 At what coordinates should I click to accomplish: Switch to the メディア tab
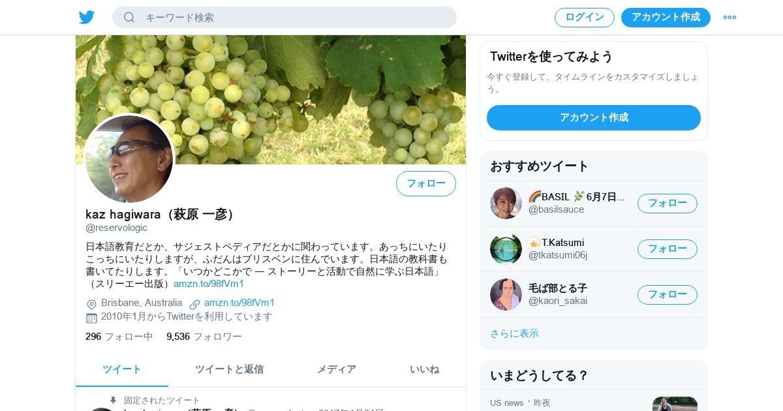(x=337, y=369)
